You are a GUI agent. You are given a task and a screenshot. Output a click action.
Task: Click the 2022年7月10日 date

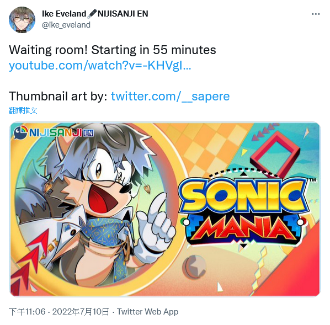pyautogui.click(x=81, y=312)
